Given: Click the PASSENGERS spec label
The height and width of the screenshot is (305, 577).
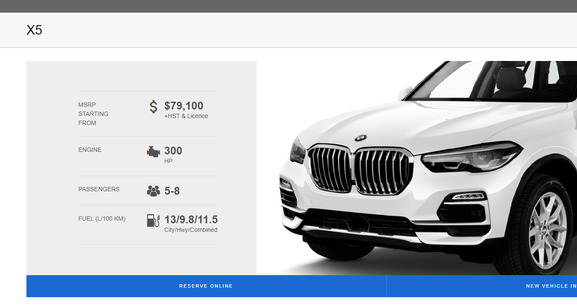Looking at the screenshot, I should pyautogui.click(x=99, y=189).
